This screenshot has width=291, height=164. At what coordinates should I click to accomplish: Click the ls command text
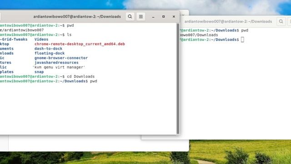coord(69,35)
